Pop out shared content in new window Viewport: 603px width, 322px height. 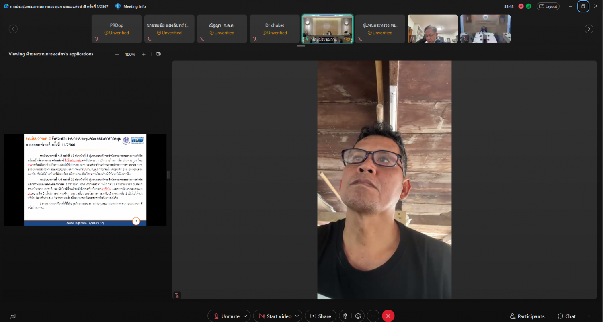tap(158, 54)
